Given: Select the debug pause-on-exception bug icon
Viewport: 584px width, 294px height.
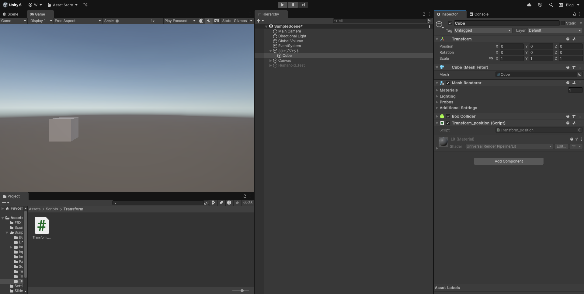Looking at the screenshot, I should click(x=201, y=21).
